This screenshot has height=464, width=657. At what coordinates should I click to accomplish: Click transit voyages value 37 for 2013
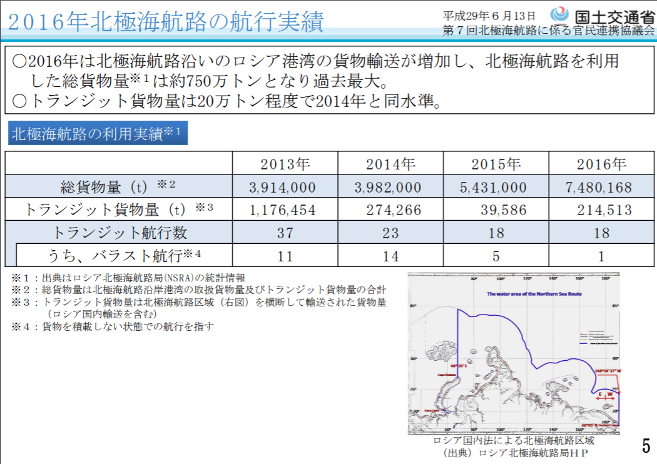click(285, 233)
